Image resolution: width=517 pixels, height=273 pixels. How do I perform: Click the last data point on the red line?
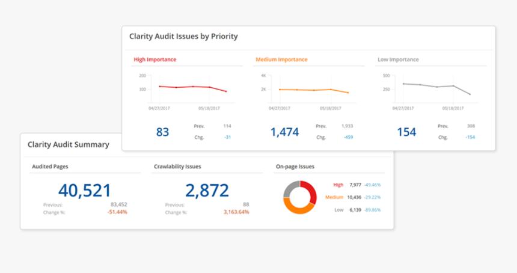226,91
